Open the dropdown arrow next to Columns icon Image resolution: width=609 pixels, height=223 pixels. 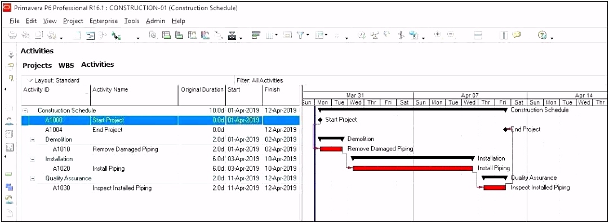click(x=277, y=35)
